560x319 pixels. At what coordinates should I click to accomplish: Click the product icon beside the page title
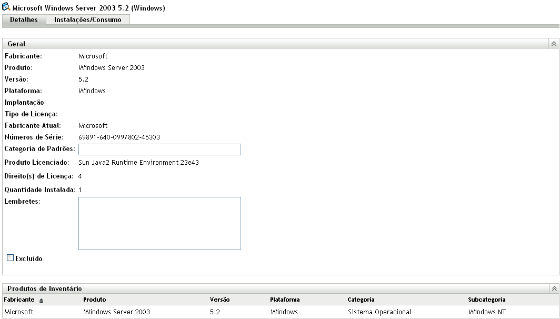[x=6, y=6]
